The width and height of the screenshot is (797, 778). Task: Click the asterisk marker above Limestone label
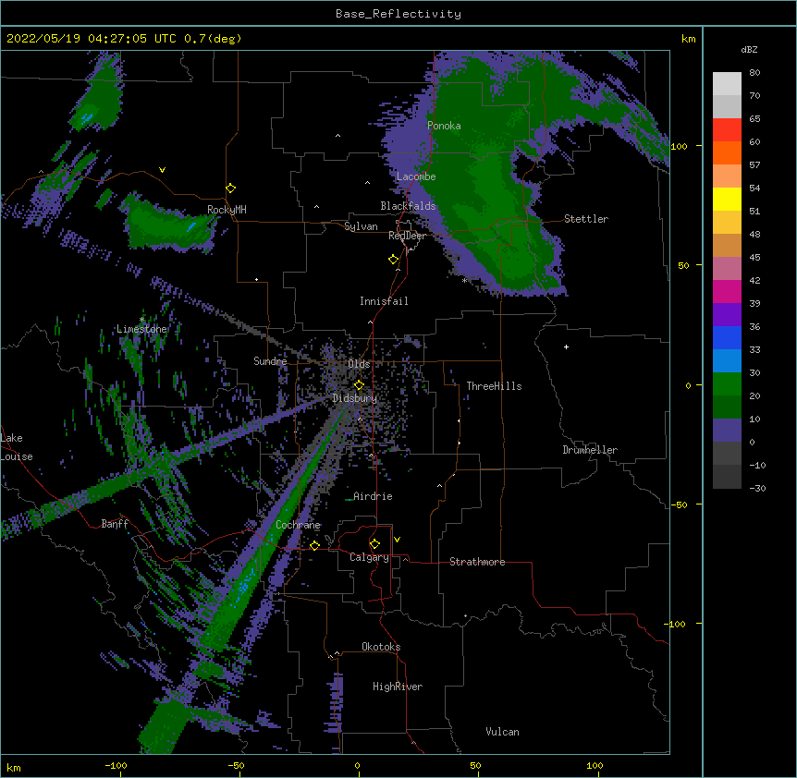[141, 320]
